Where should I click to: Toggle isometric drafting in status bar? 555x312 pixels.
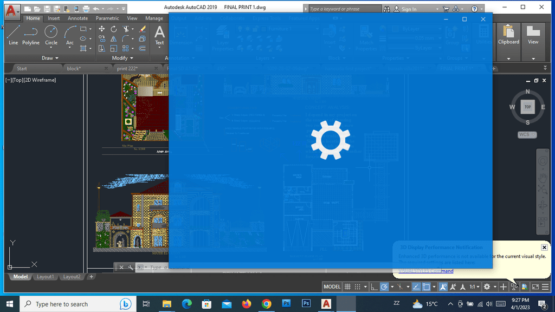400,287
